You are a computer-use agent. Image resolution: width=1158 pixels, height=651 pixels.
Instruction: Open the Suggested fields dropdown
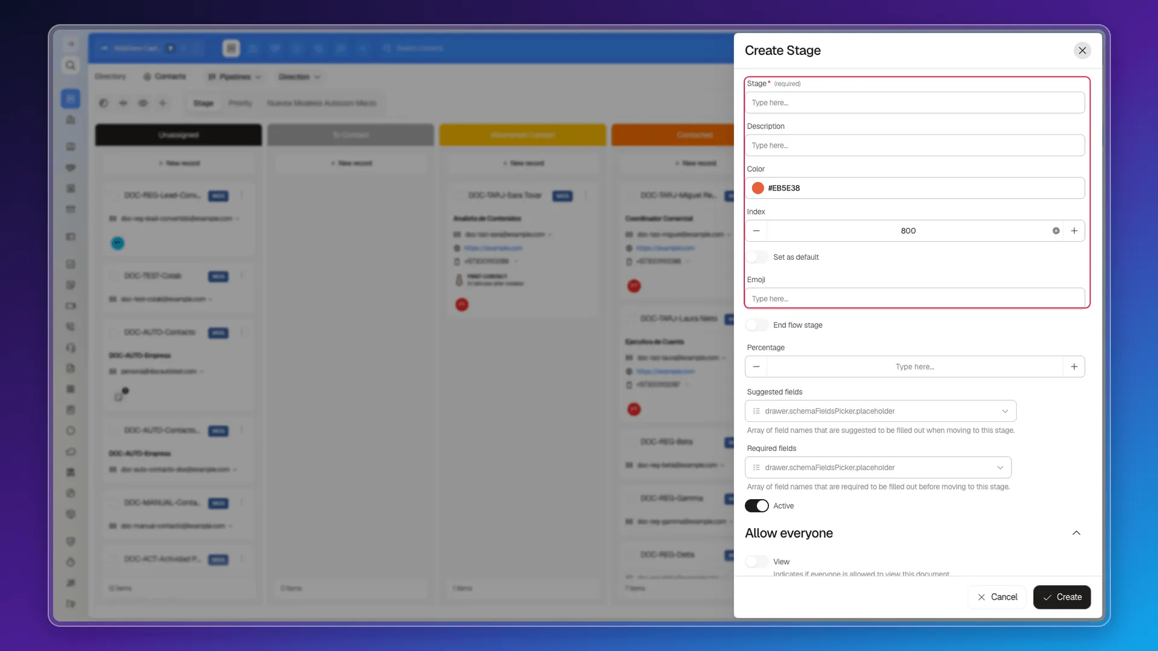(881, 411)
